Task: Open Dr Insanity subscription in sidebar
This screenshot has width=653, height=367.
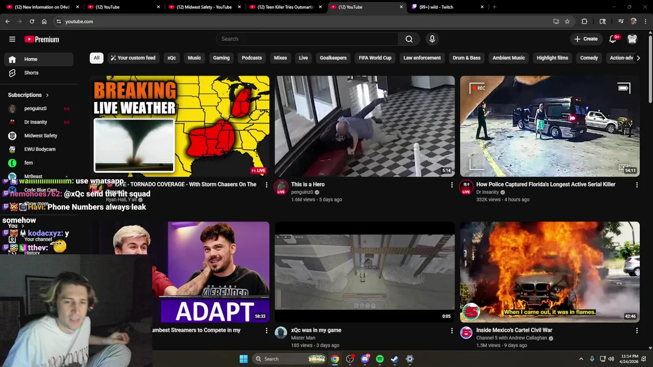Action: (x=39, y=122)
